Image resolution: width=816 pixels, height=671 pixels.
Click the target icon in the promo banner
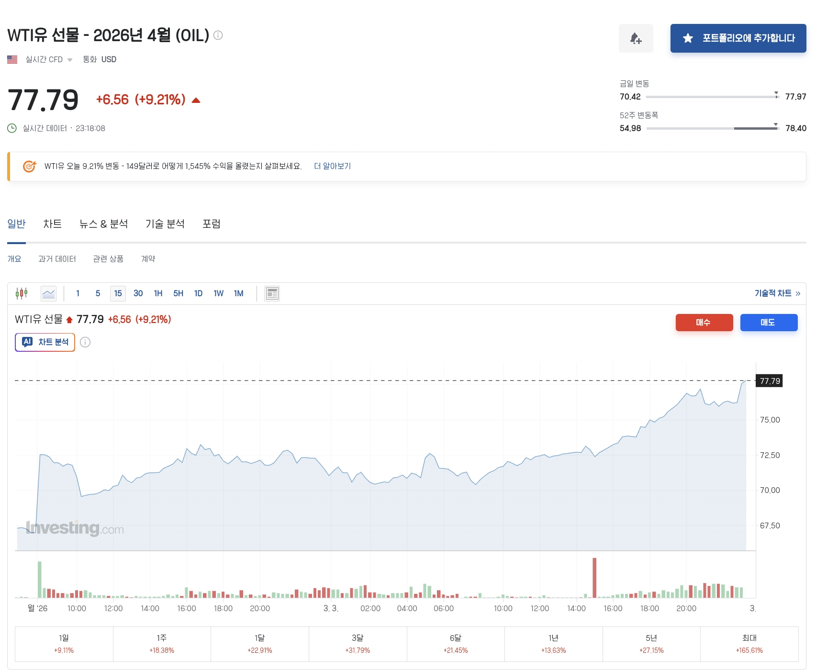click(x=30, y=166)
